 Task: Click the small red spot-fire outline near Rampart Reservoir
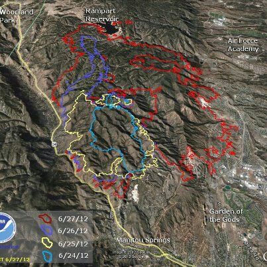pyautogui.click(x=129, y=22)
